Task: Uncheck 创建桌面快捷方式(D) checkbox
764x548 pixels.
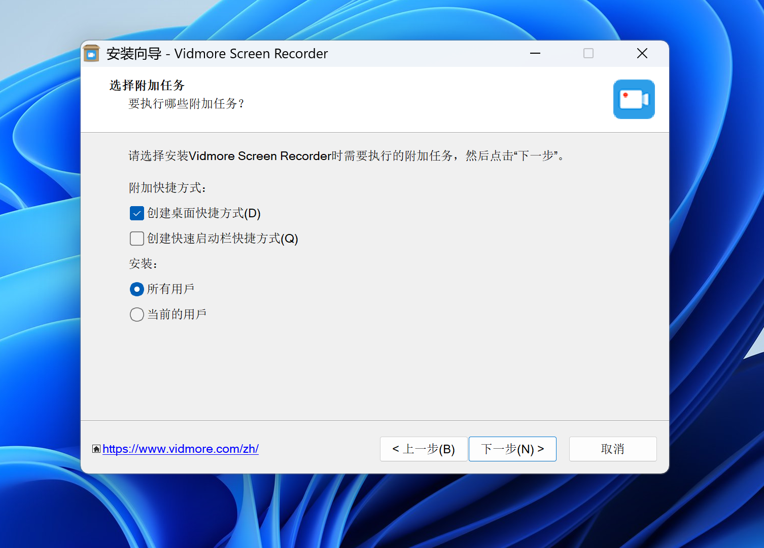Action: 137,213
